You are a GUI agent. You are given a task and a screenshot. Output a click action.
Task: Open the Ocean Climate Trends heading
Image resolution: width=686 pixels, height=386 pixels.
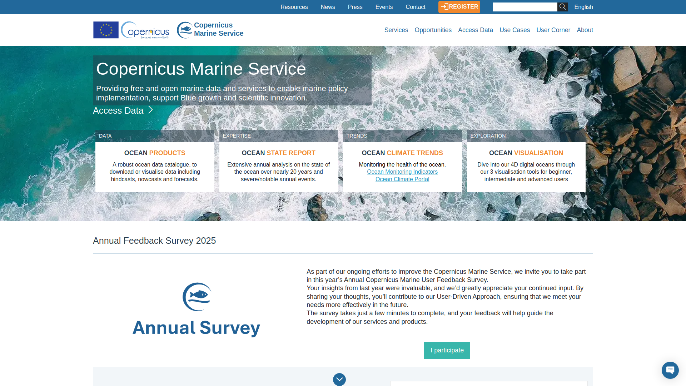tap(402, 153)
